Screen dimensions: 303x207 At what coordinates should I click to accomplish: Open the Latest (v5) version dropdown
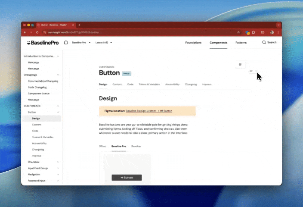coord(104,43)
